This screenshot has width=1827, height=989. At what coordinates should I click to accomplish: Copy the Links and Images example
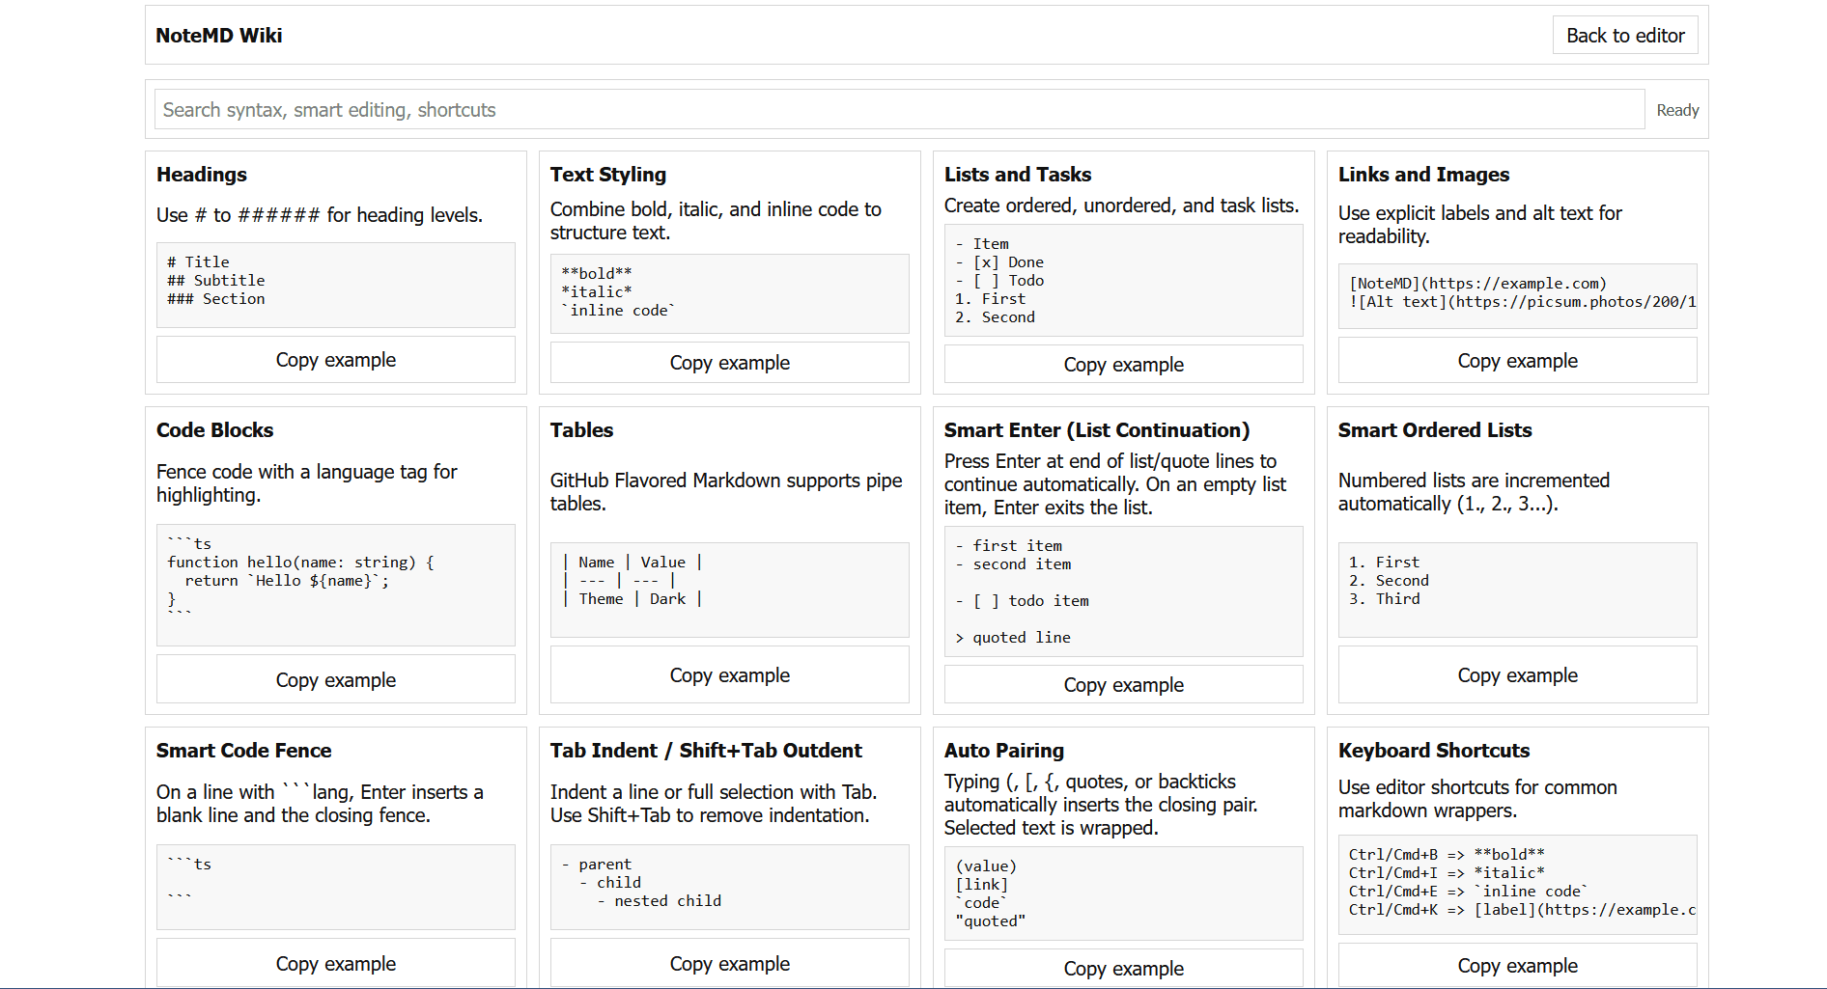click(1517, 360)
